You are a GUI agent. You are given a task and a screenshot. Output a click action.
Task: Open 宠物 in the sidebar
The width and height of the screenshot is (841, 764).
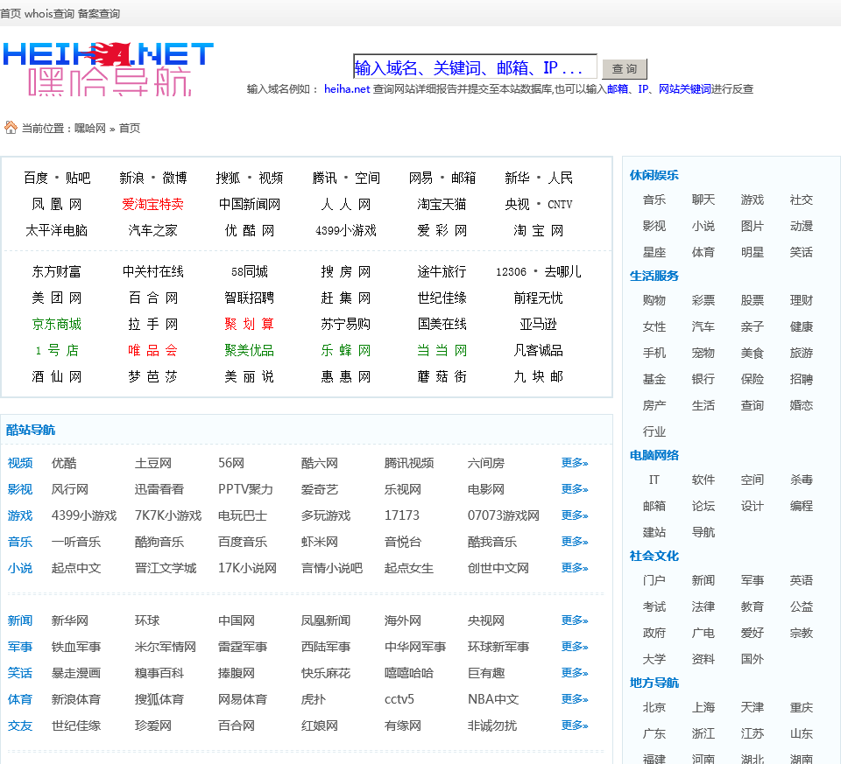[x=703, y=353]
